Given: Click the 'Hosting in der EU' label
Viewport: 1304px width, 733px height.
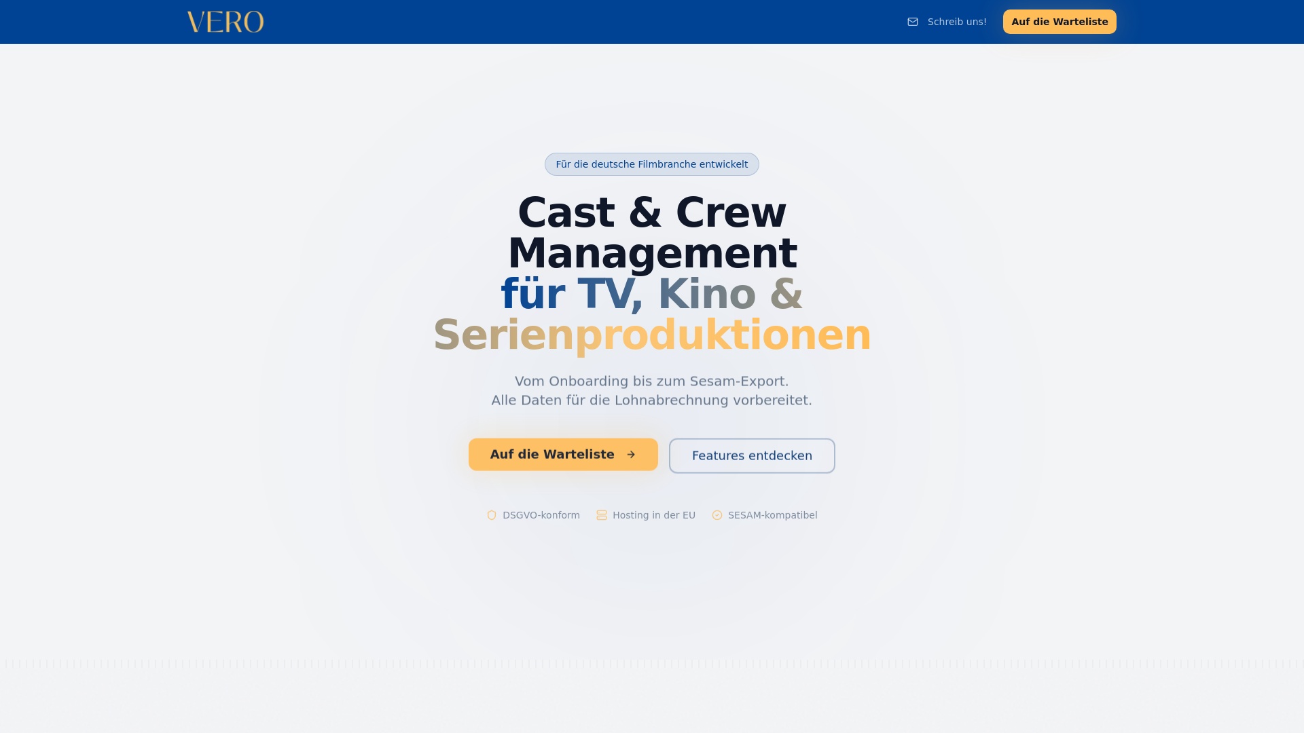Looking at the screenshot, I should [653, 515].
